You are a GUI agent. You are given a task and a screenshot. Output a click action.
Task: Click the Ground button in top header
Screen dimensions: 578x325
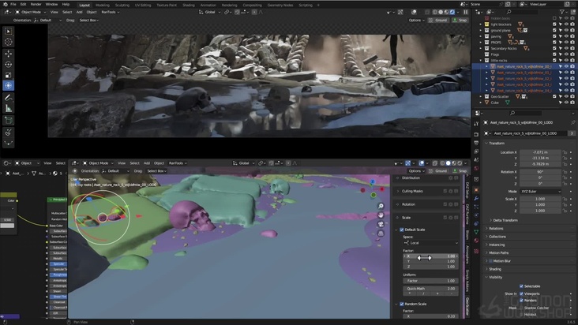(438, 21)
